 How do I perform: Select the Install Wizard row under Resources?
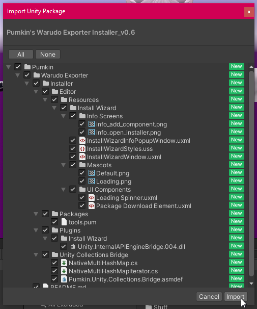pyautogui.click(x=126, y=108)
